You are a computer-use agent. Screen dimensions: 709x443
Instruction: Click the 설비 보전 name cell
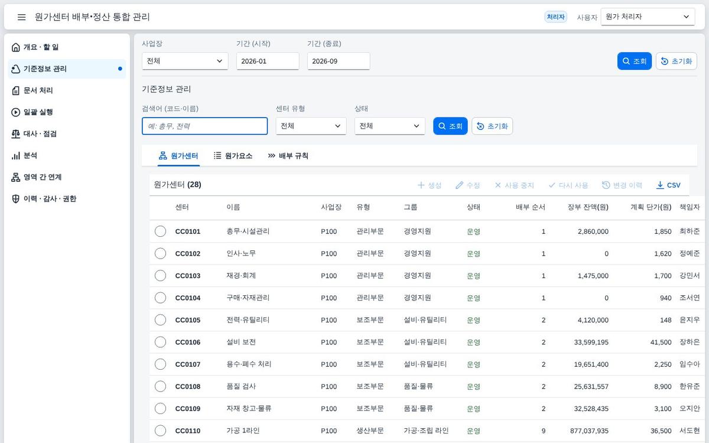click(241, 342)
